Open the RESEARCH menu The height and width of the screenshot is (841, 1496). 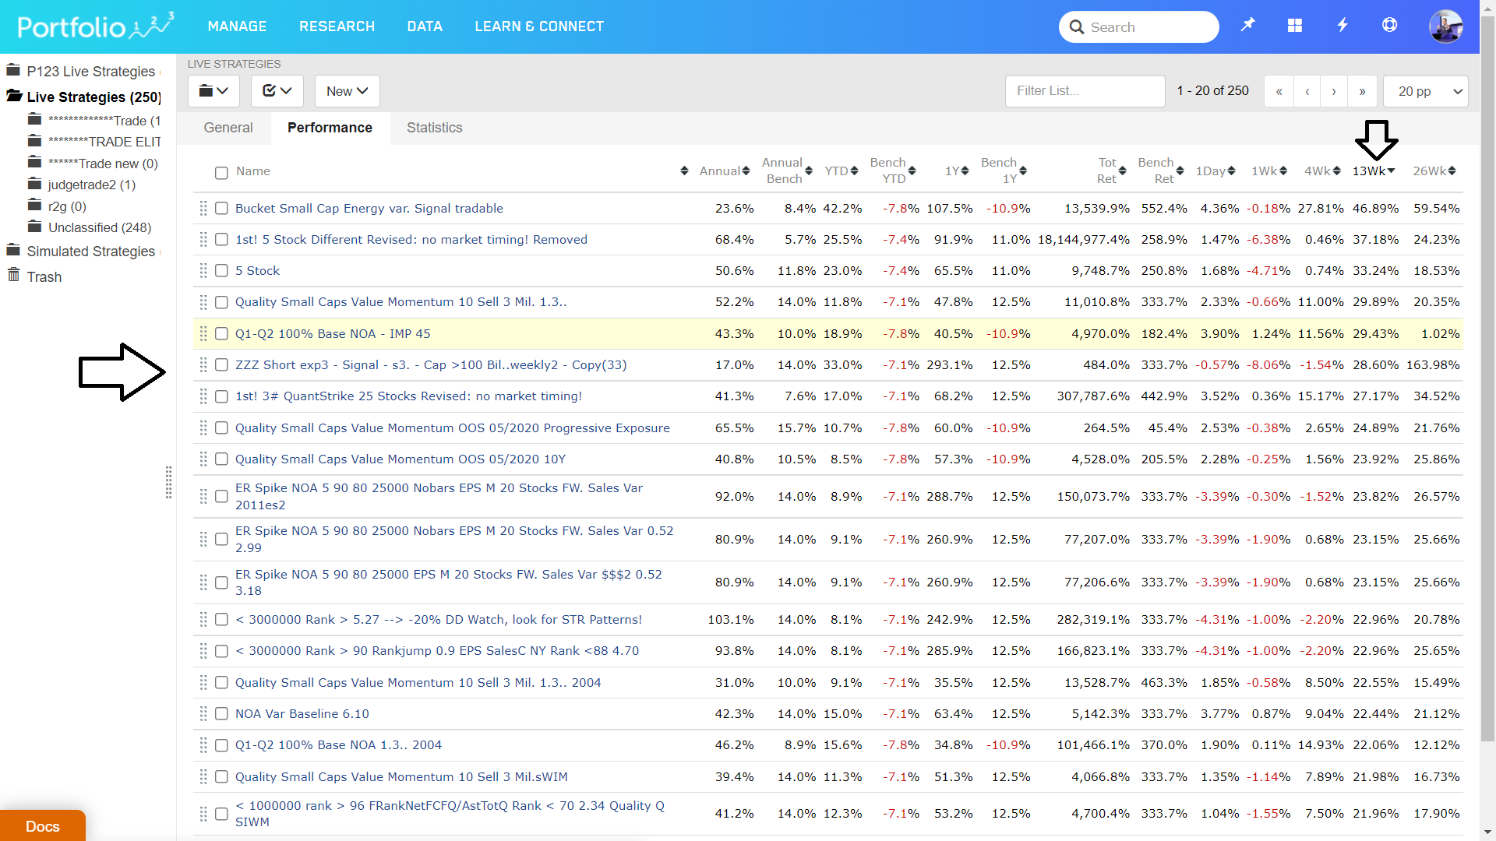click(337, 26)
